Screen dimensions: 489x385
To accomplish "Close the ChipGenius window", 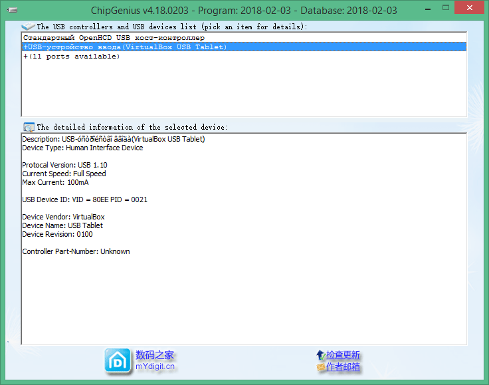I will 469,7.
